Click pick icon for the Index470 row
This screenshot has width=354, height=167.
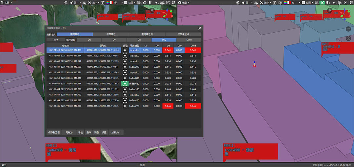pyautogui.click(x=125, y=100)
